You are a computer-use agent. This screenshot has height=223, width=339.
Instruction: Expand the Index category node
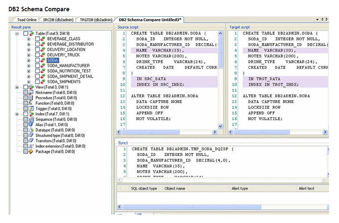click(x=17, y=114)
